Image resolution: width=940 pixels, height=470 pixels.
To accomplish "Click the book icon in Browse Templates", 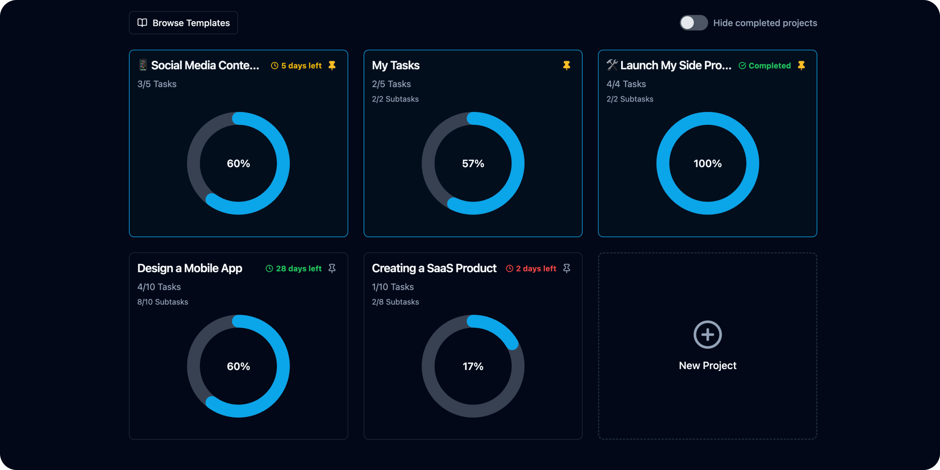I will click(142, 23).
